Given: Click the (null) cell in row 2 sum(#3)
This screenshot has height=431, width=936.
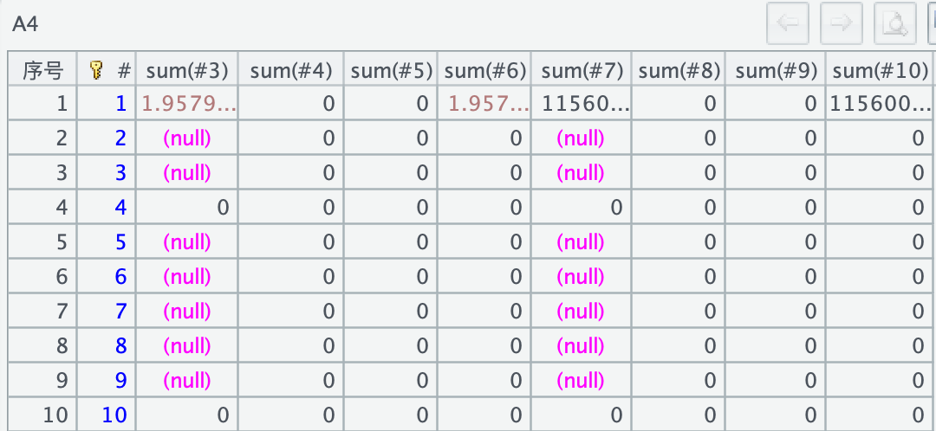Looking at the screenshot, I should tap(187, 138).
